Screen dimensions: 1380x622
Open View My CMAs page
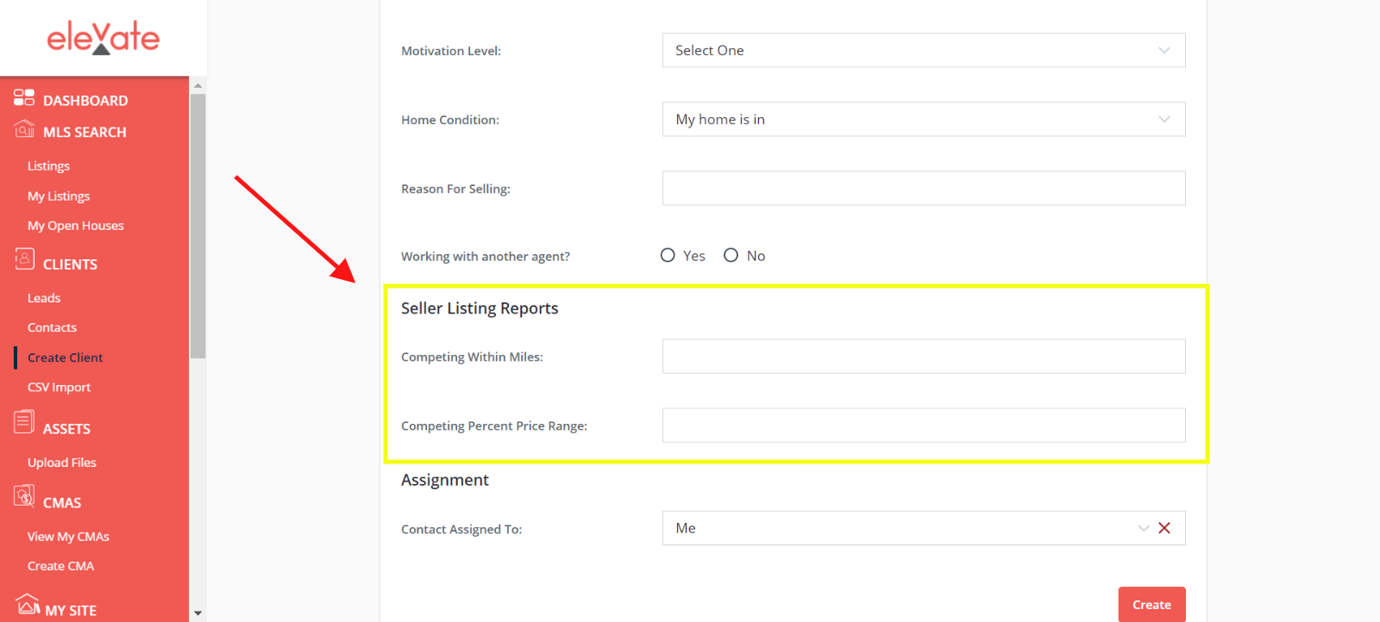(x=68, y=537)
